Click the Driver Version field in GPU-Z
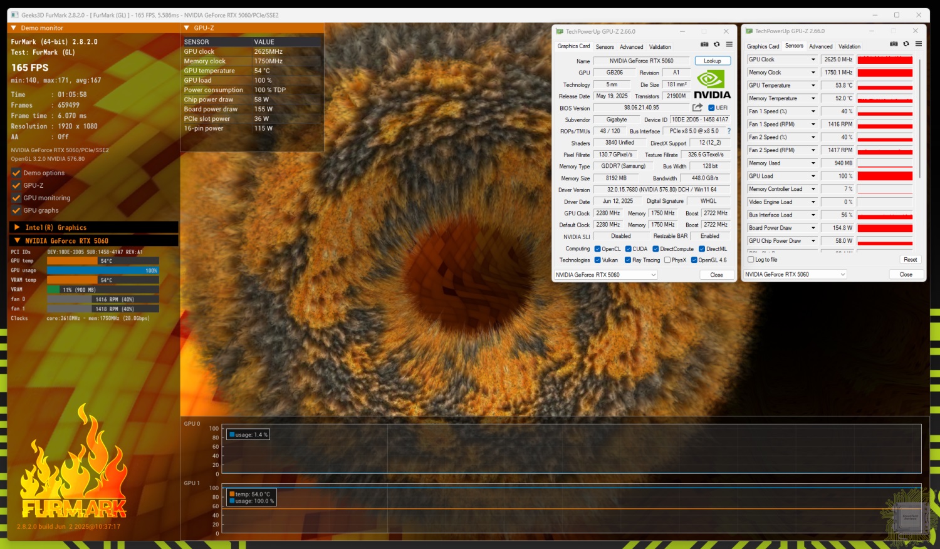Screen dimensions: 940x549 662,190
